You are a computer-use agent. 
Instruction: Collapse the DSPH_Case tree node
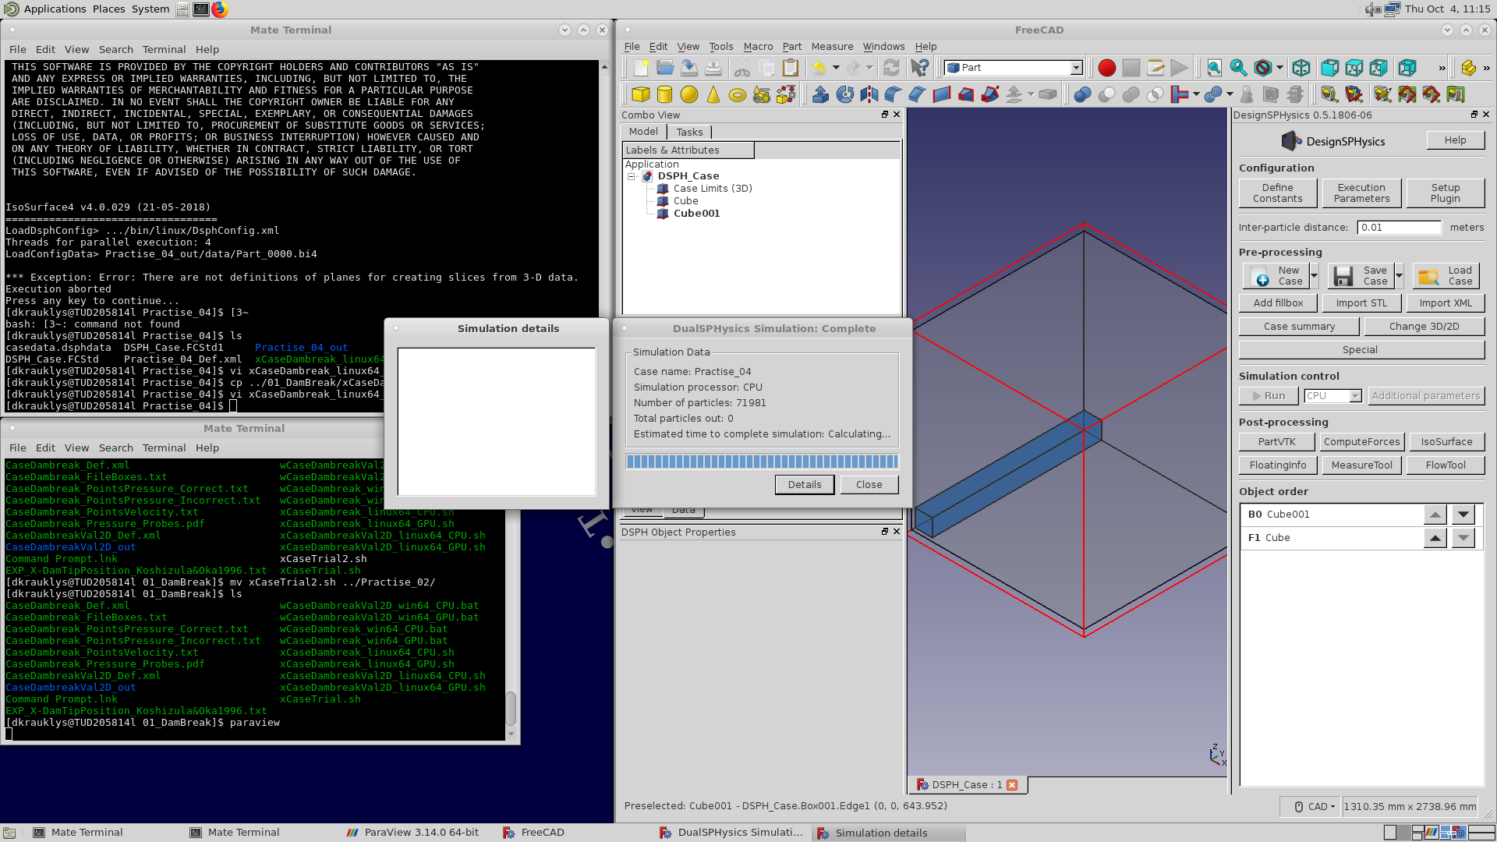[x=632, y=176]
